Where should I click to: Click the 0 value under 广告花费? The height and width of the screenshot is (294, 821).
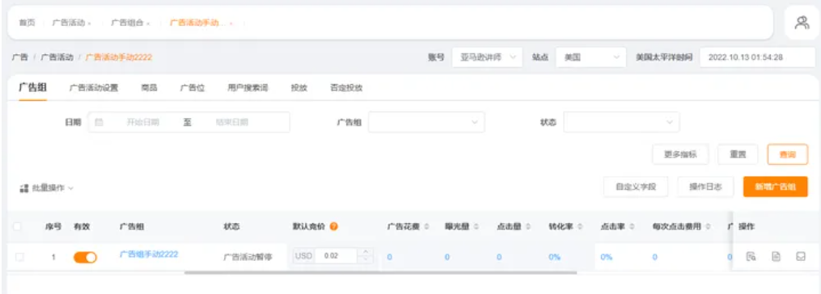[x=390, y=257]
